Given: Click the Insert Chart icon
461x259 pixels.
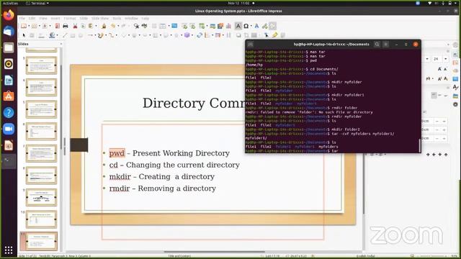Looking at the screenshot, I should 228,26.
